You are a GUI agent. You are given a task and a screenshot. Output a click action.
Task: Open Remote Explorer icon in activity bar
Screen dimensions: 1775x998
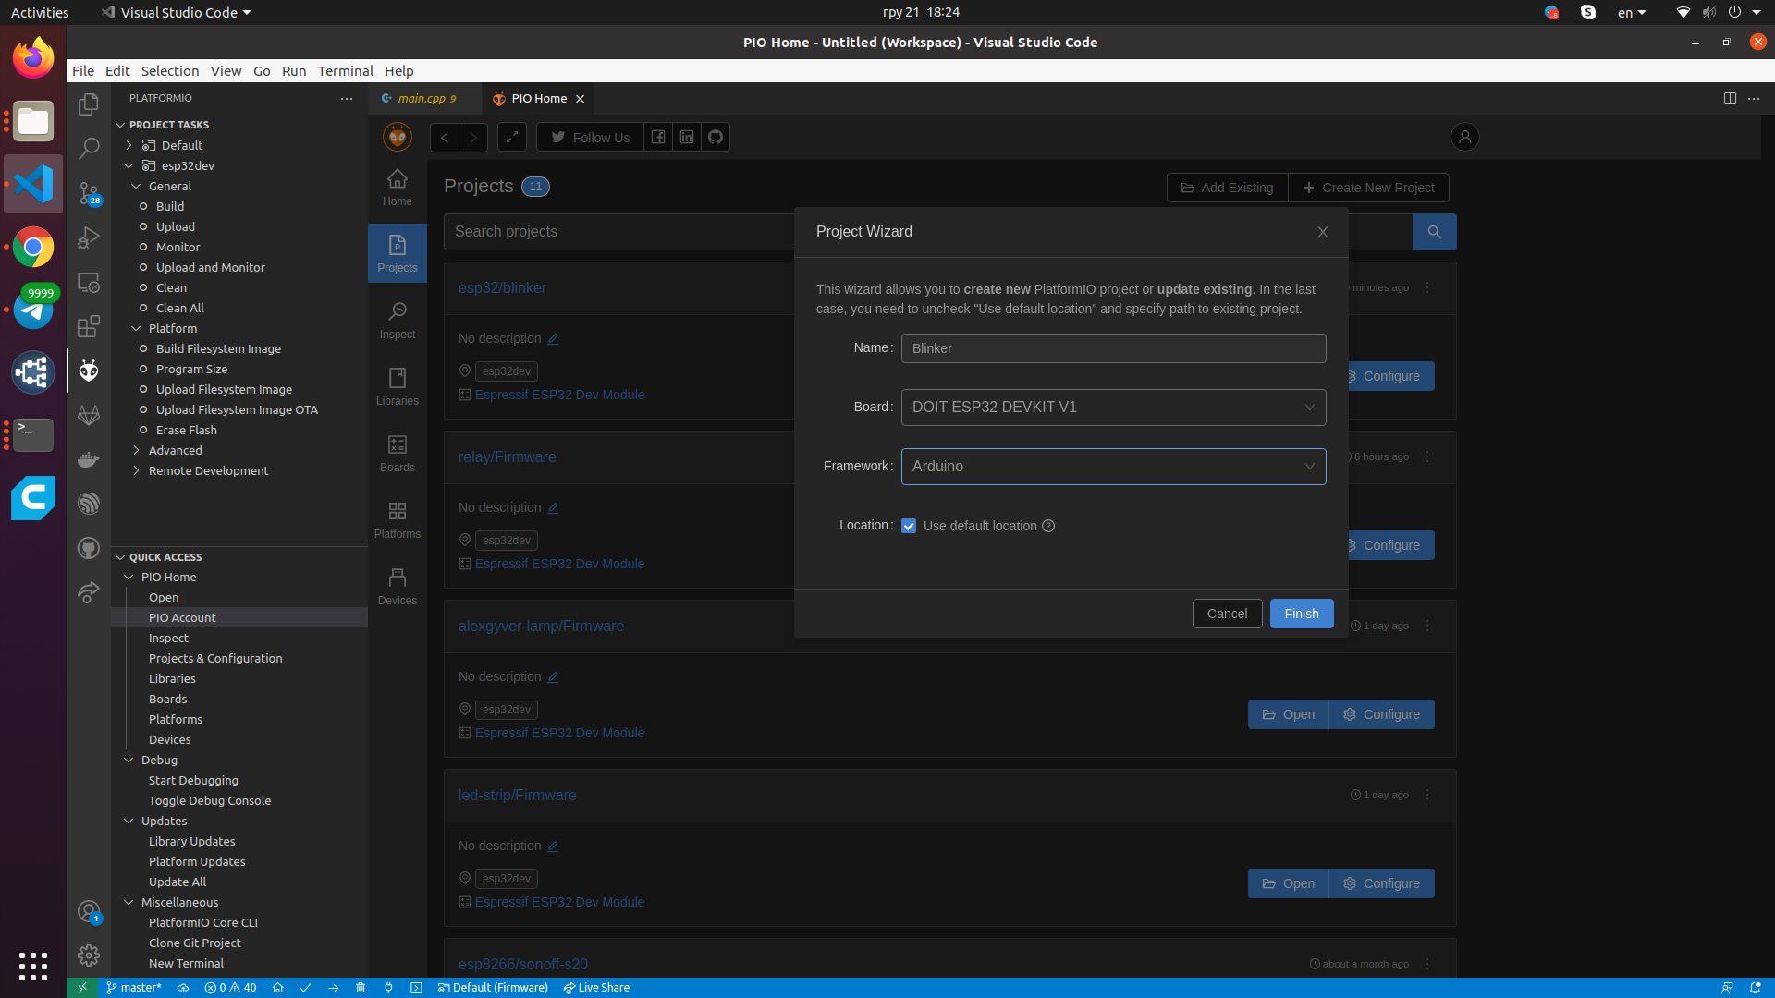tap(89, 282)
